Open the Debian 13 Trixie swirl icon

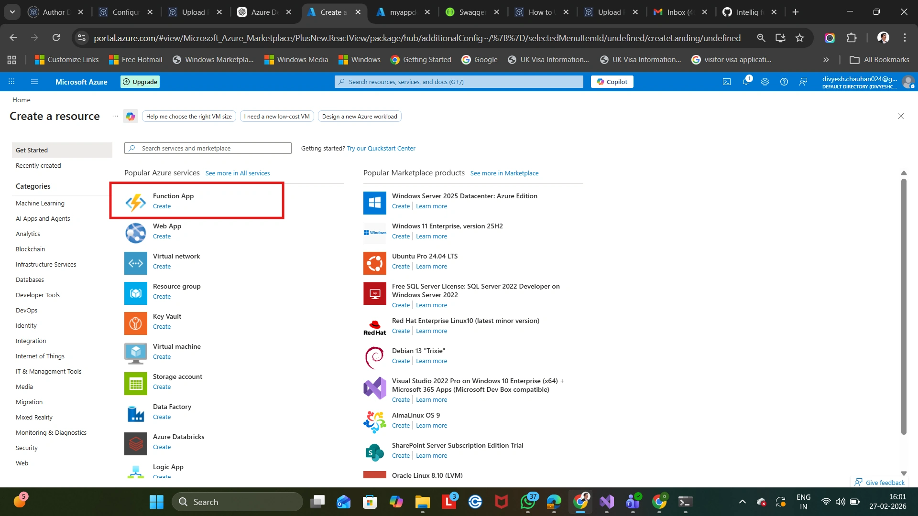[x=375, y=357]
